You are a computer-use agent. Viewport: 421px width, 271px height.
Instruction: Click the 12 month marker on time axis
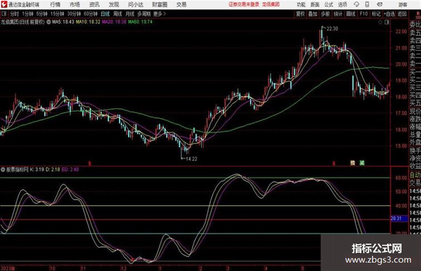pos(123,268)
